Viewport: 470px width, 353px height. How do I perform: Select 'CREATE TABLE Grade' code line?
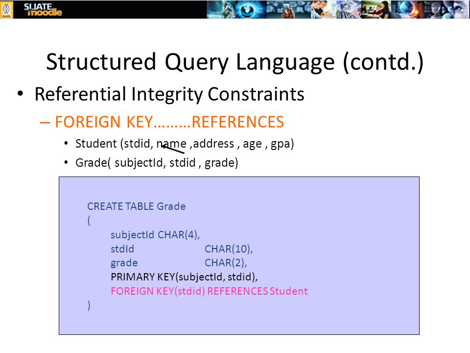tap(137, 206)
